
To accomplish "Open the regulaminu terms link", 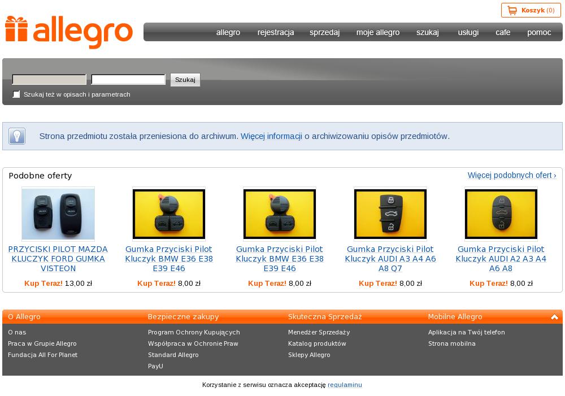I will point(345,385).
